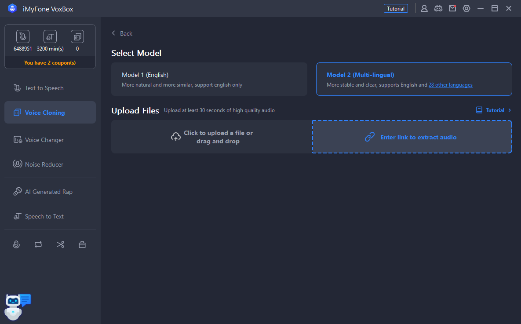The width and height of the screenshot is (521, 324).
Task: Expand the Tutorial chevron beside Upload Files
Action: click(510, 110)
